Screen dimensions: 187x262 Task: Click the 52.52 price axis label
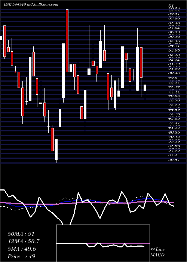click(x=174, y=59)
